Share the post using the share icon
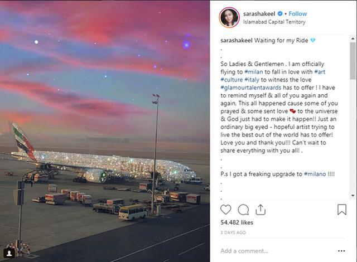 (260, 210)
